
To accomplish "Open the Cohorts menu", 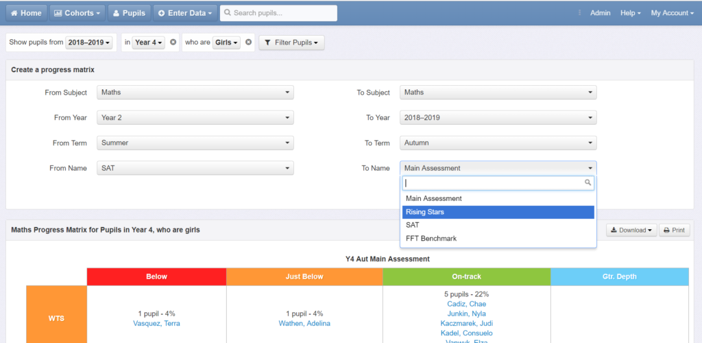I will (x=77, y=13).
